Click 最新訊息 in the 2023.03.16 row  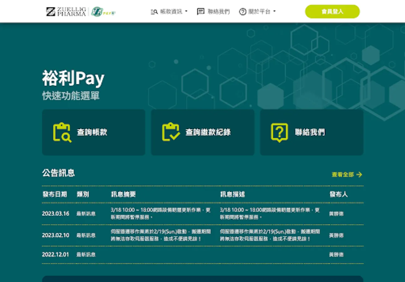tap(86, 214)
